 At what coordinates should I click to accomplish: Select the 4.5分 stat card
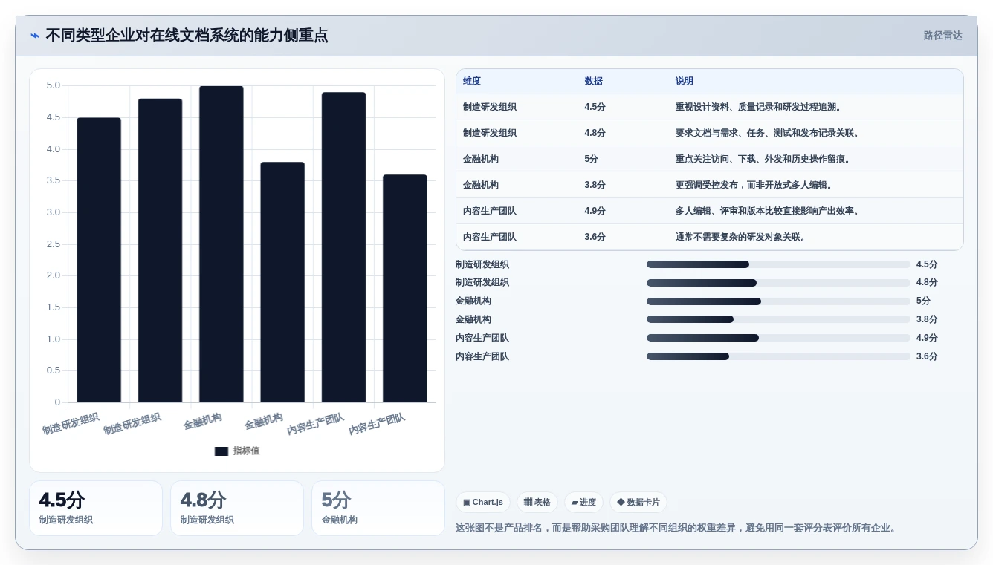(x=96, y=509)
